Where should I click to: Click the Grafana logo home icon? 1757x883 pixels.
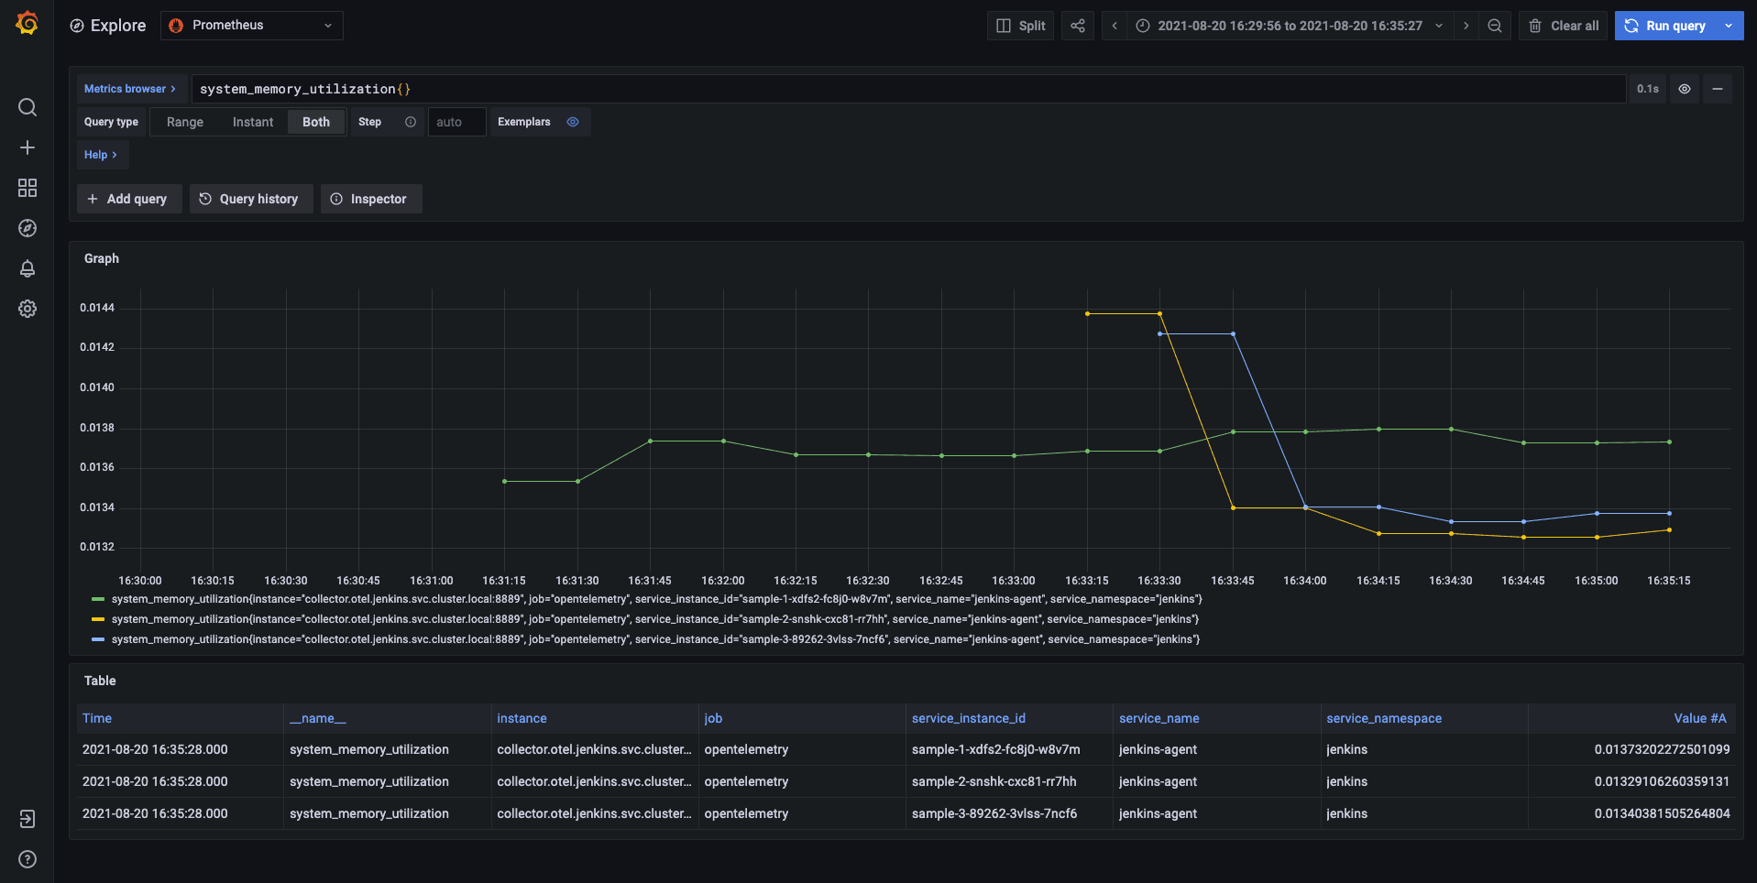(27, 24)
